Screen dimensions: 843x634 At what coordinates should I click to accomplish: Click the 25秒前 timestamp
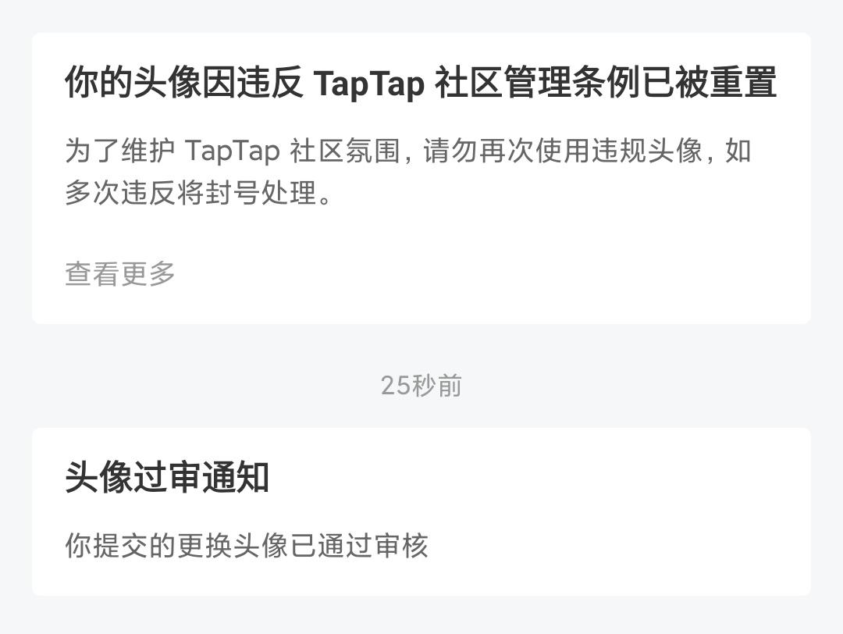tap(421, 386)
